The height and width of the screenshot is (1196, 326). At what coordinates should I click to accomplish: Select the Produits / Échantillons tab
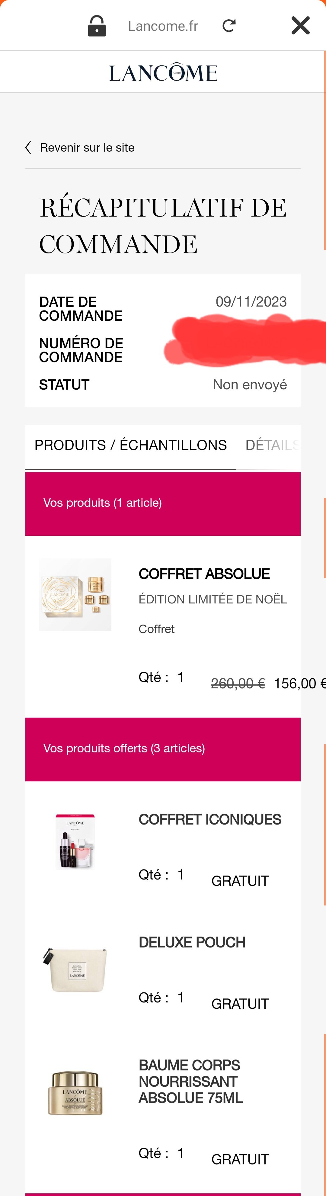pos(130,445)
